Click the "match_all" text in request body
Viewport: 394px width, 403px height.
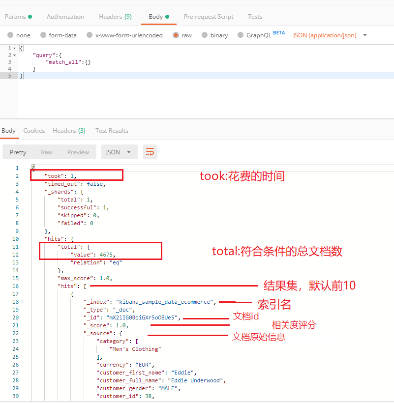pyautogui.click(x=63, y=62)
